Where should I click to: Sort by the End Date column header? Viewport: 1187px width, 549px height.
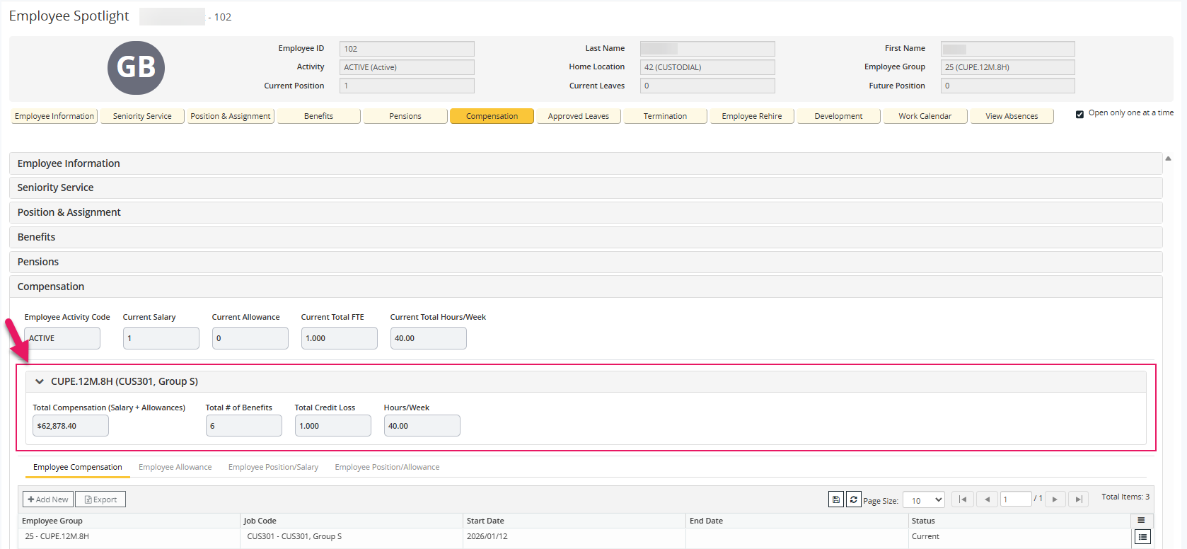tap(797, 521)
